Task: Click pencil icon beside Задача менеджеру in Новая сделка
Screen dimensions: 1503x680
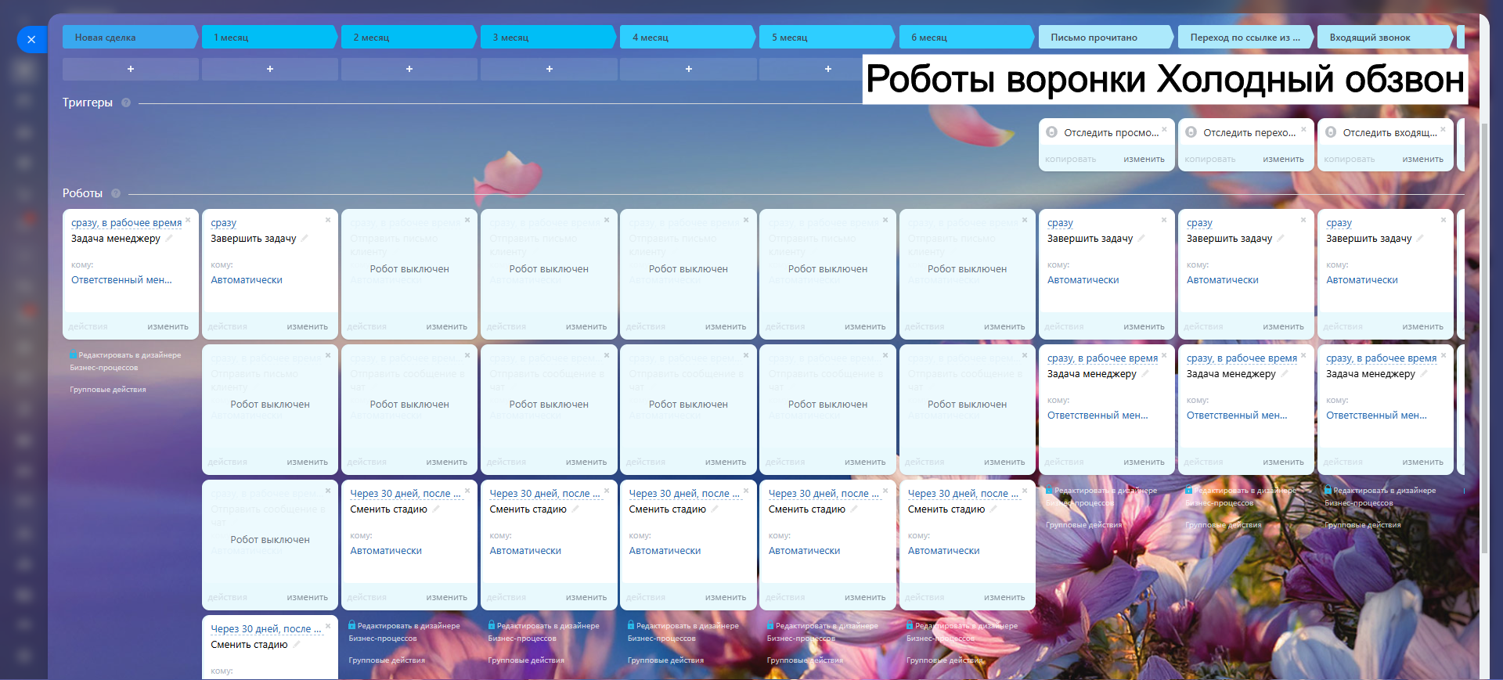Action: pos(169,238)
